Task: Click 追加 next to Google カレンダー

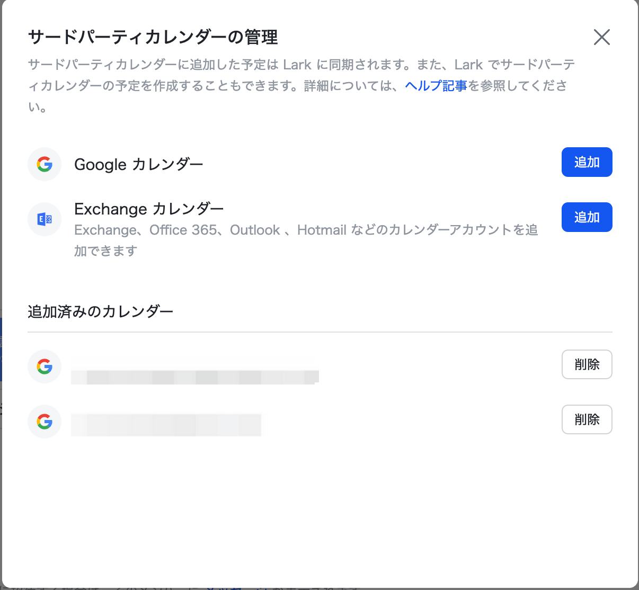Action: (587, 162)
